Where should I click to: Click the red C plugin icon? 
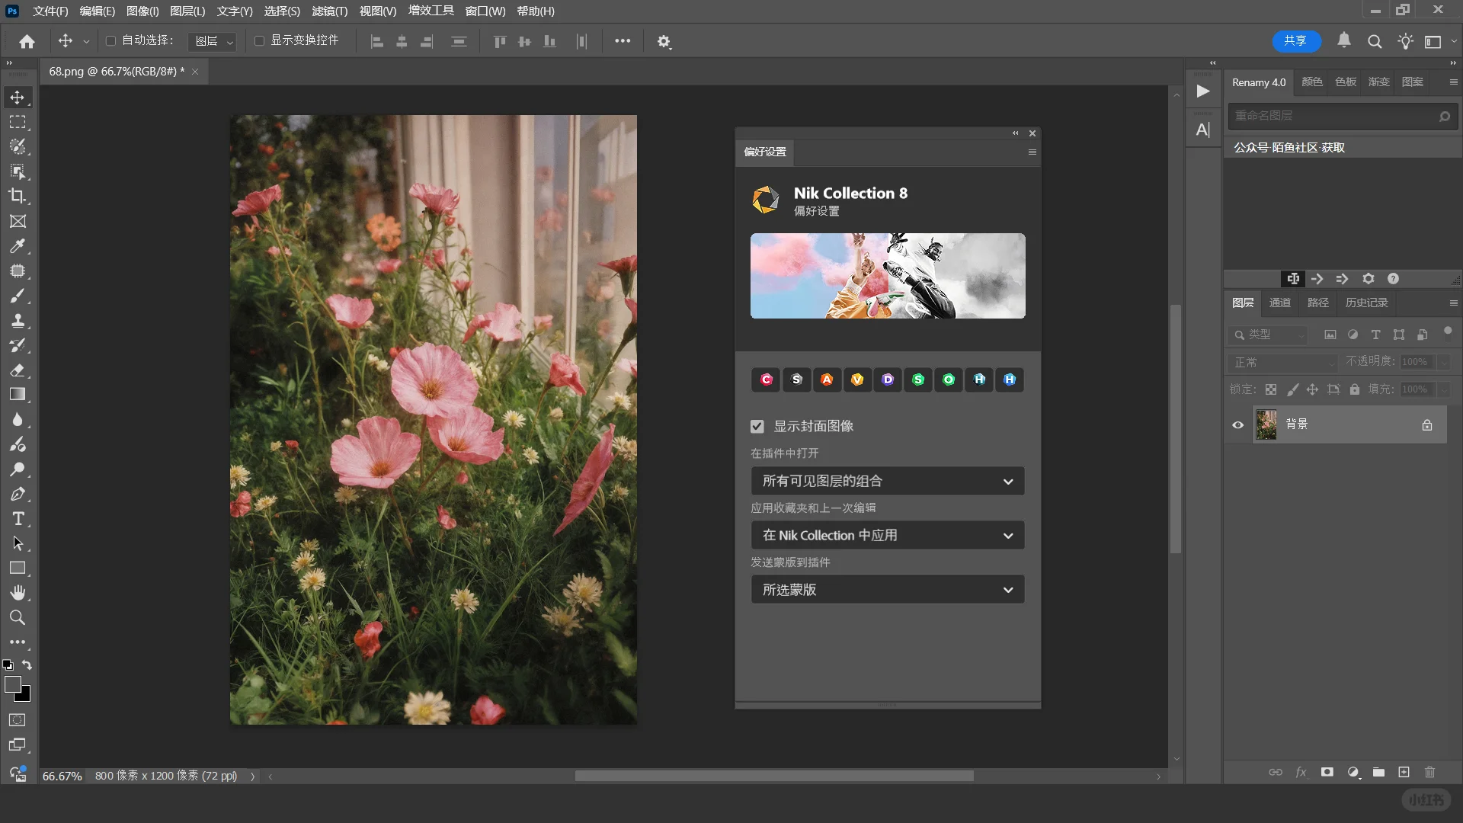[x=767, y=379]
